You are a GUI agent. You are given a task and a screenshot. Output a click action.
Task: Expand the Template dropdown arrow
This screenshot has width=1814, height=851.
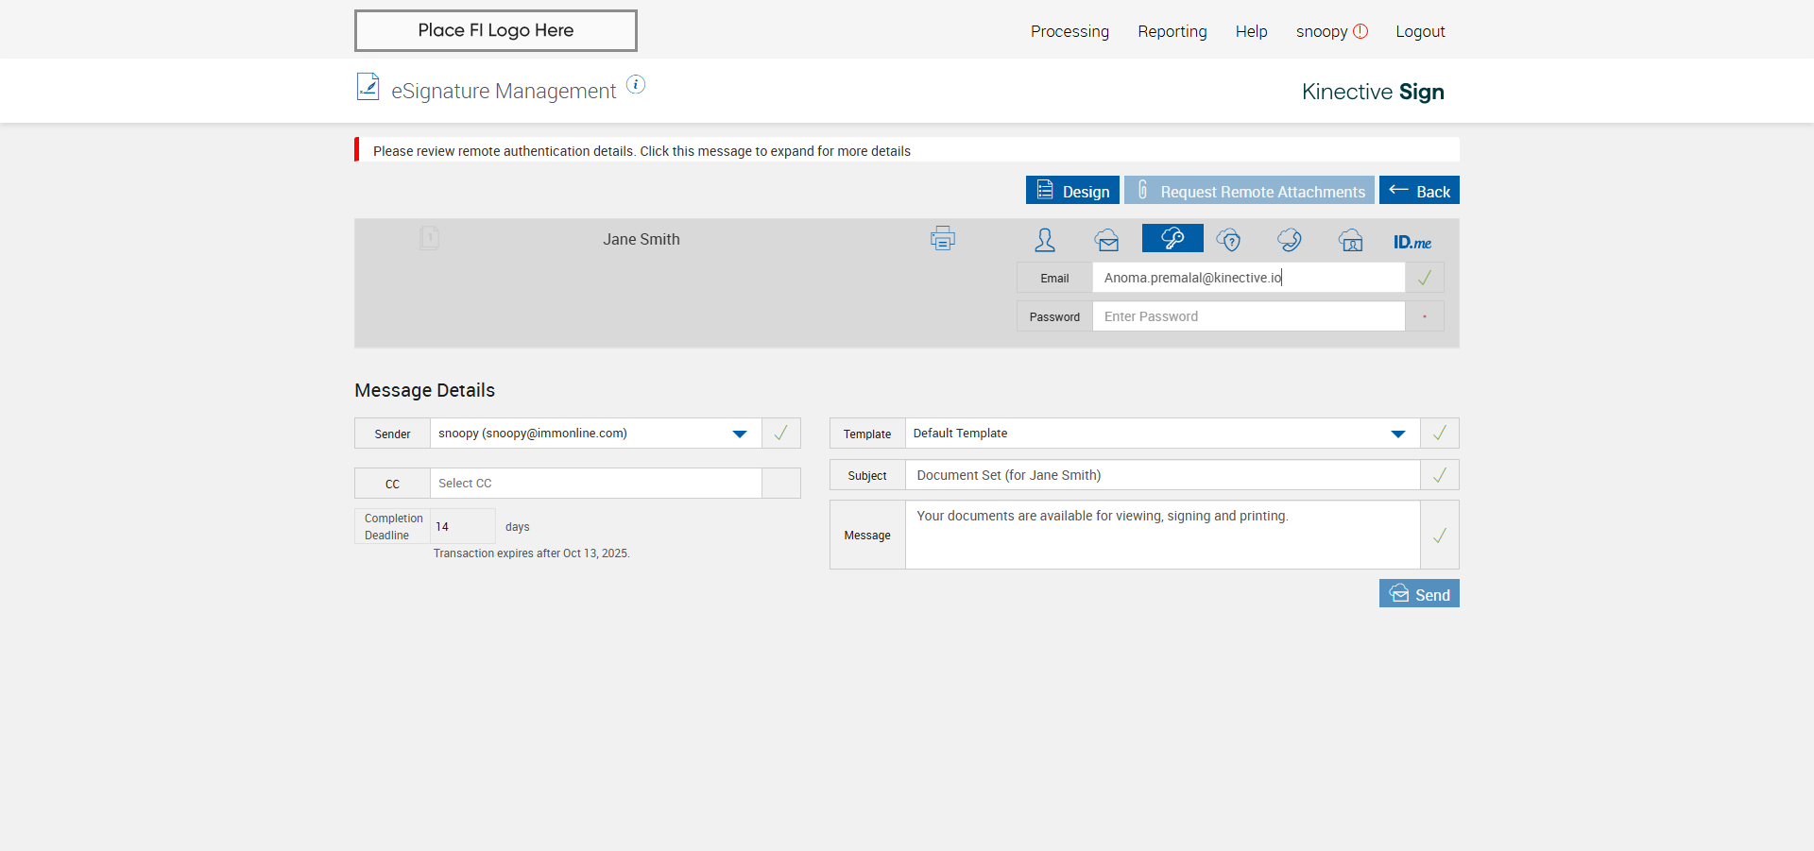click(1397, 434)
